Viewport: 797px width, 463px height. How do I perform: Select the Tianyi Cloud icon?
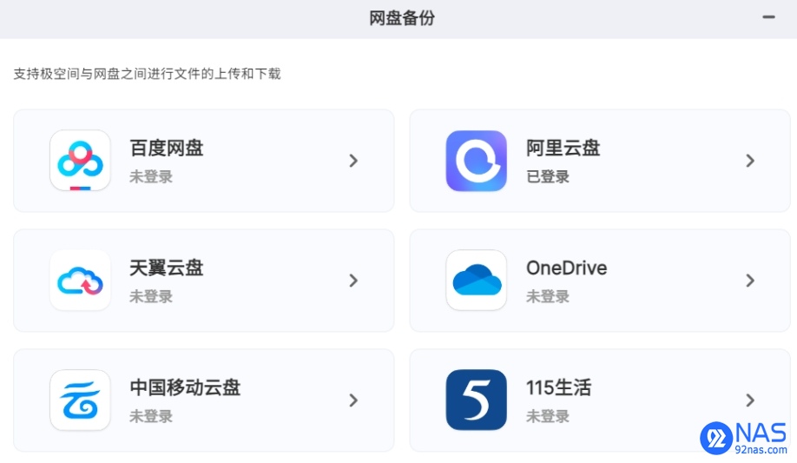tap(81, 281)
